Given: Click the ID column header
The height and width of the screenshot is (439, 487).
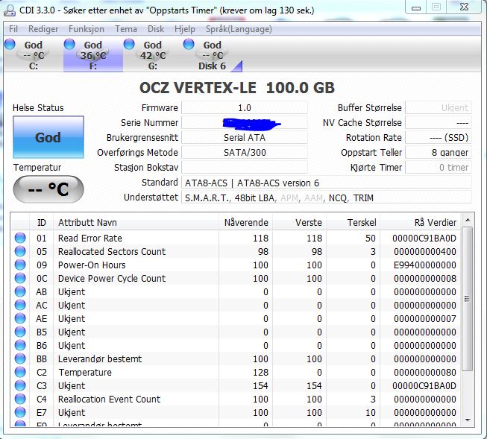Looking at the screenshot, I should point(41,222).
